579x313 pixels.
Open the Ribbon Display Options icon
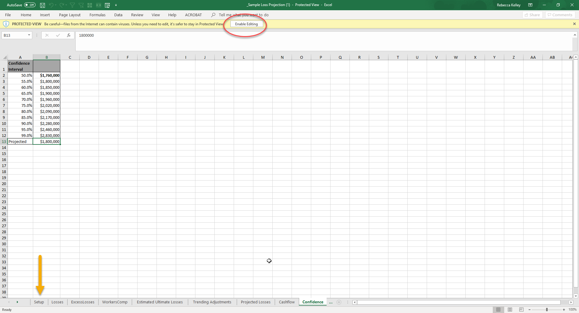[x=530, y=5]
